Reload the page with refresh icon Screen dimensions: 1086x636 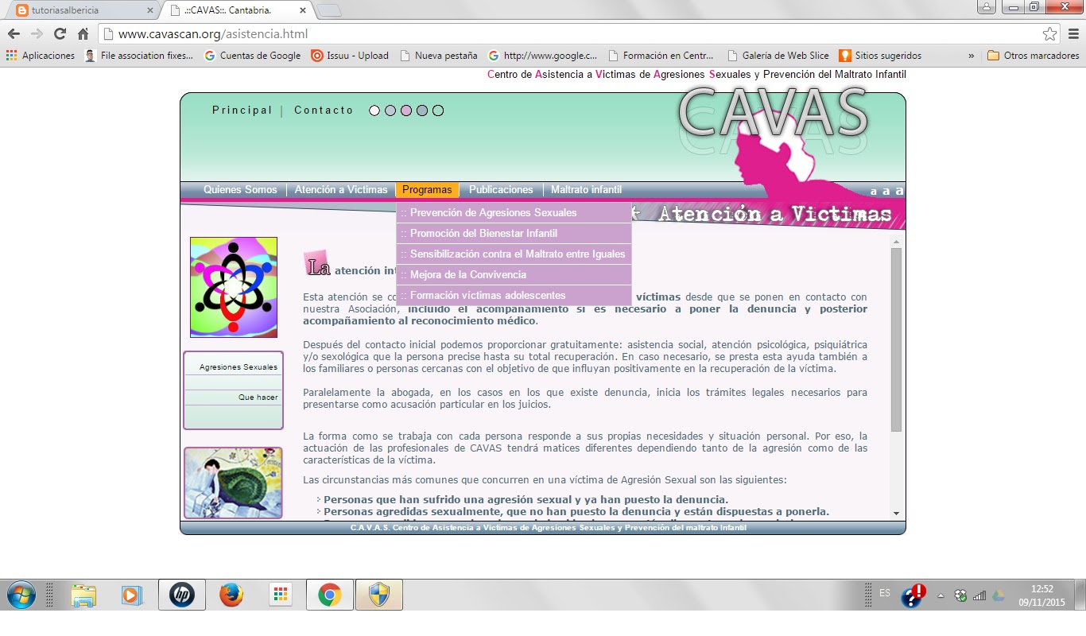60,34
